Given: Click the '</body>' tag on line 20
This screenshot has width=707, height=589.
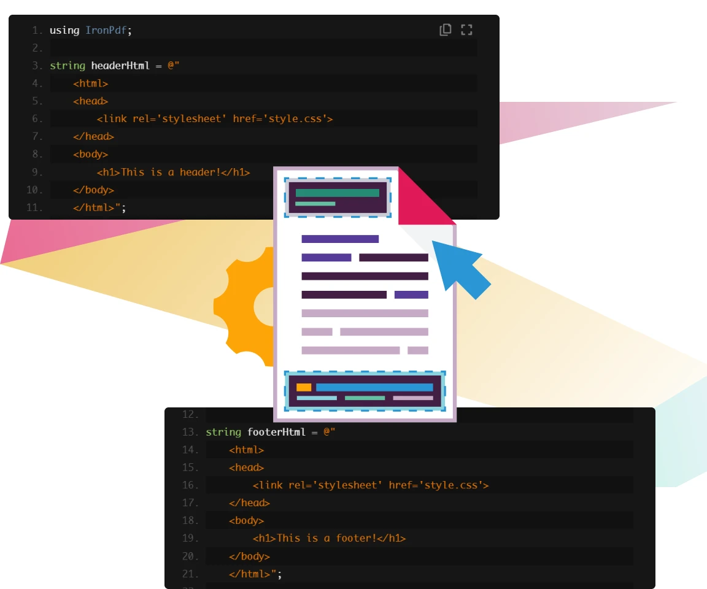Looking at the screenshot, I should (x=249, y=556).
